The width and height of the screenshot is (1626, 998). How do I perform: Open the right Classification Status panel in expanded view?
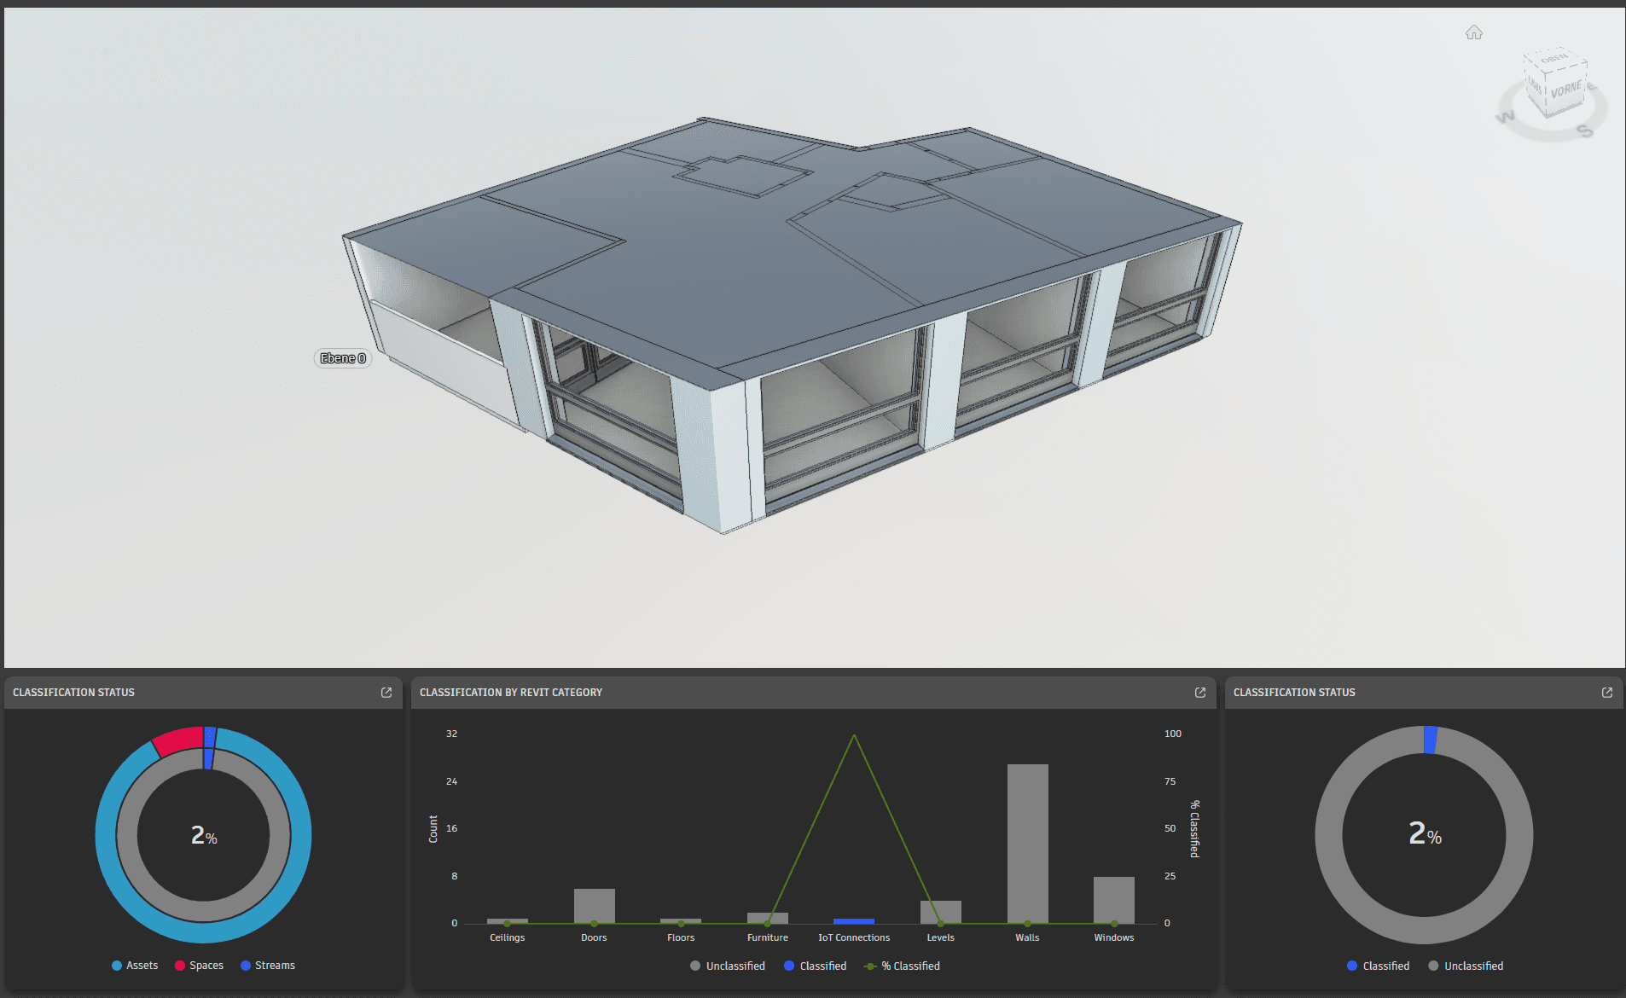pyautogui.click(x=1607, y=693)
